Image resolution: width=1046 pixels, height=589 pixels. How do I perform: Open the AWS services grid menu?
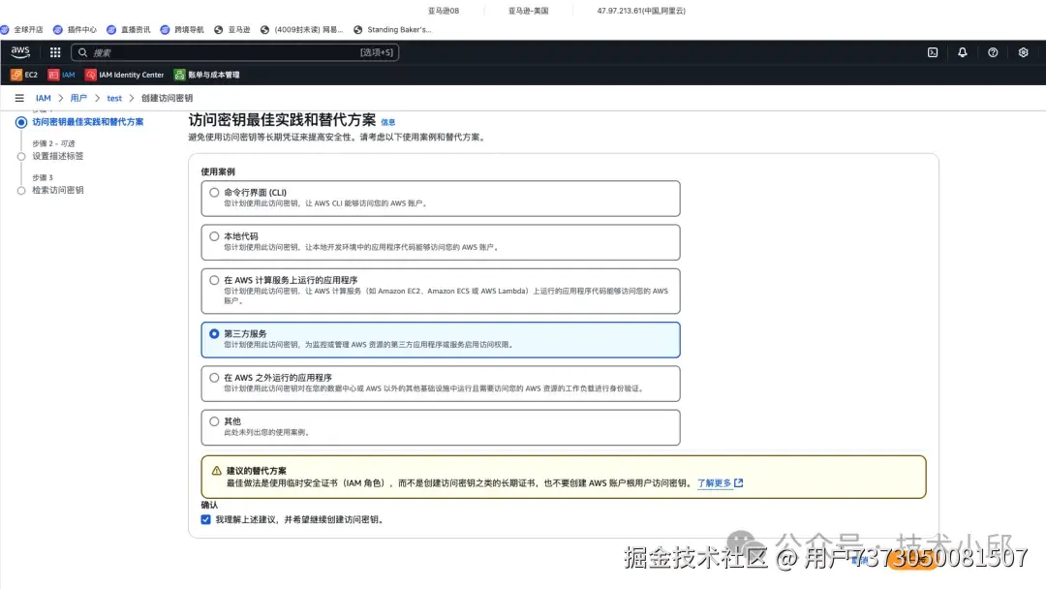point(55,52)
